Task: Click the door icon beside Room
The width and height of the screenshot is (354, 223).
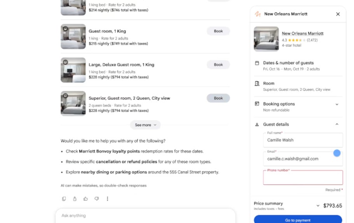Action: coord(257,84)
